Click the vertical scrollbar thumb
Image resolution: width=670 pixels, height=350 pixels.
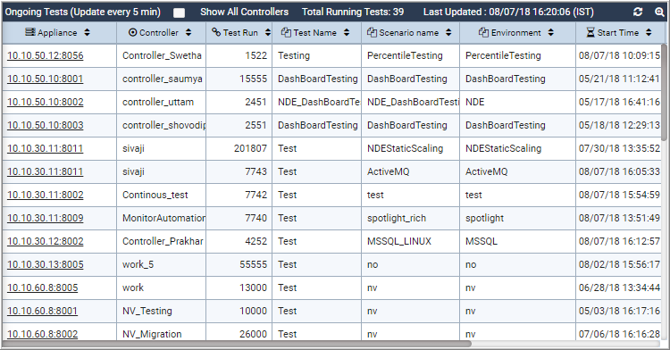tap(664, 92)
